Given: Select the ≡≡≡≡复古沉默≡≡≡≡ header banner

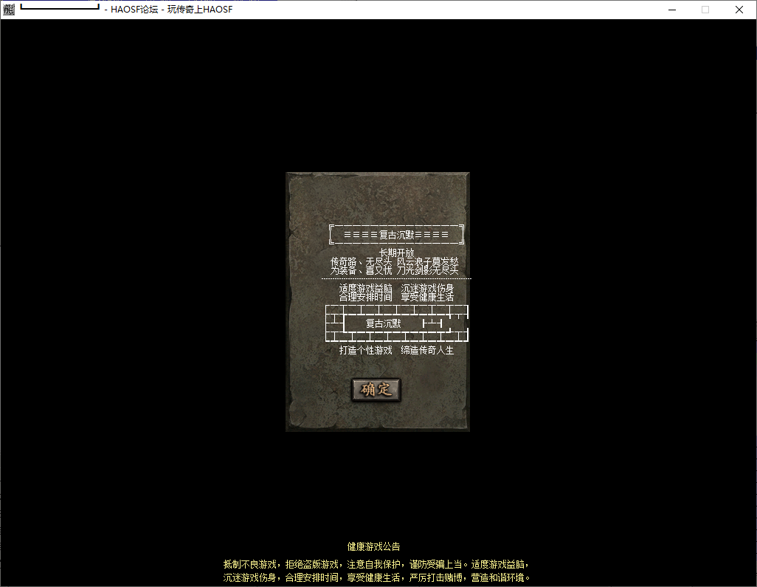Looking at the screenshot, I should pos(396,235).
